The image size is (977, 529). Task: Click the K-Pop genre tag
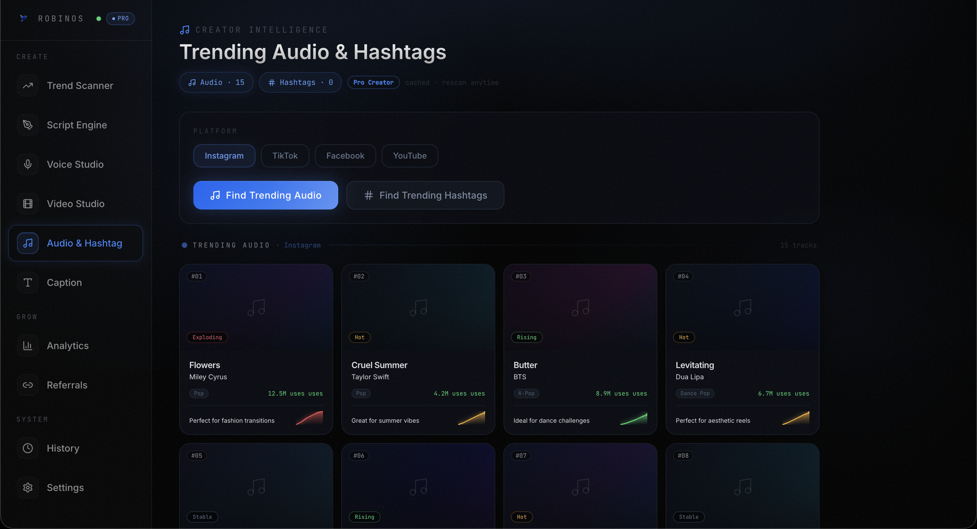click(x=526, y=394)
